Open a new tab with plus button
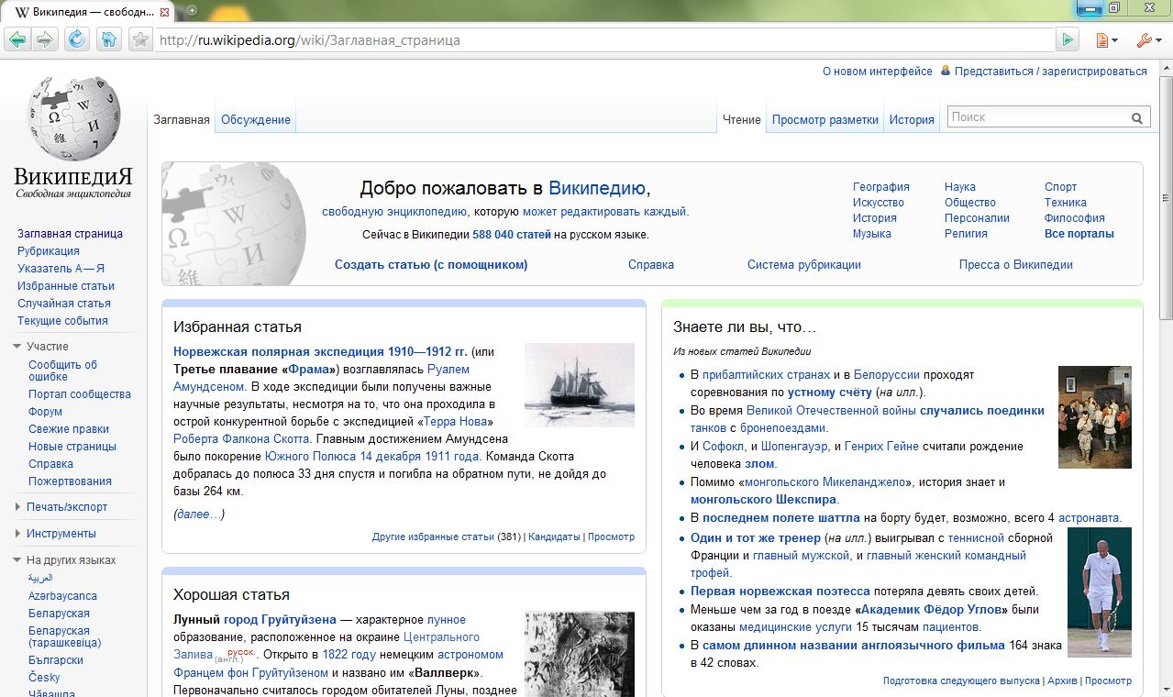 (192, 10)
